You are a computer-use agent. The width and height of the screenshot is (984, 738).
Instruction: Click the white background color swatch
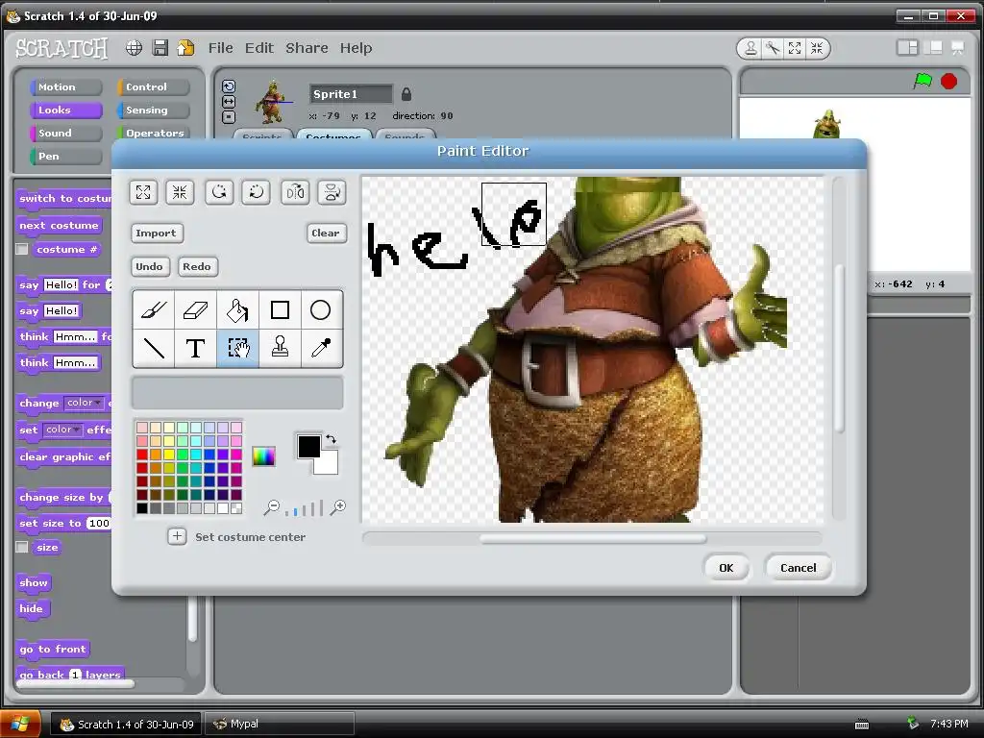point(329,464)
